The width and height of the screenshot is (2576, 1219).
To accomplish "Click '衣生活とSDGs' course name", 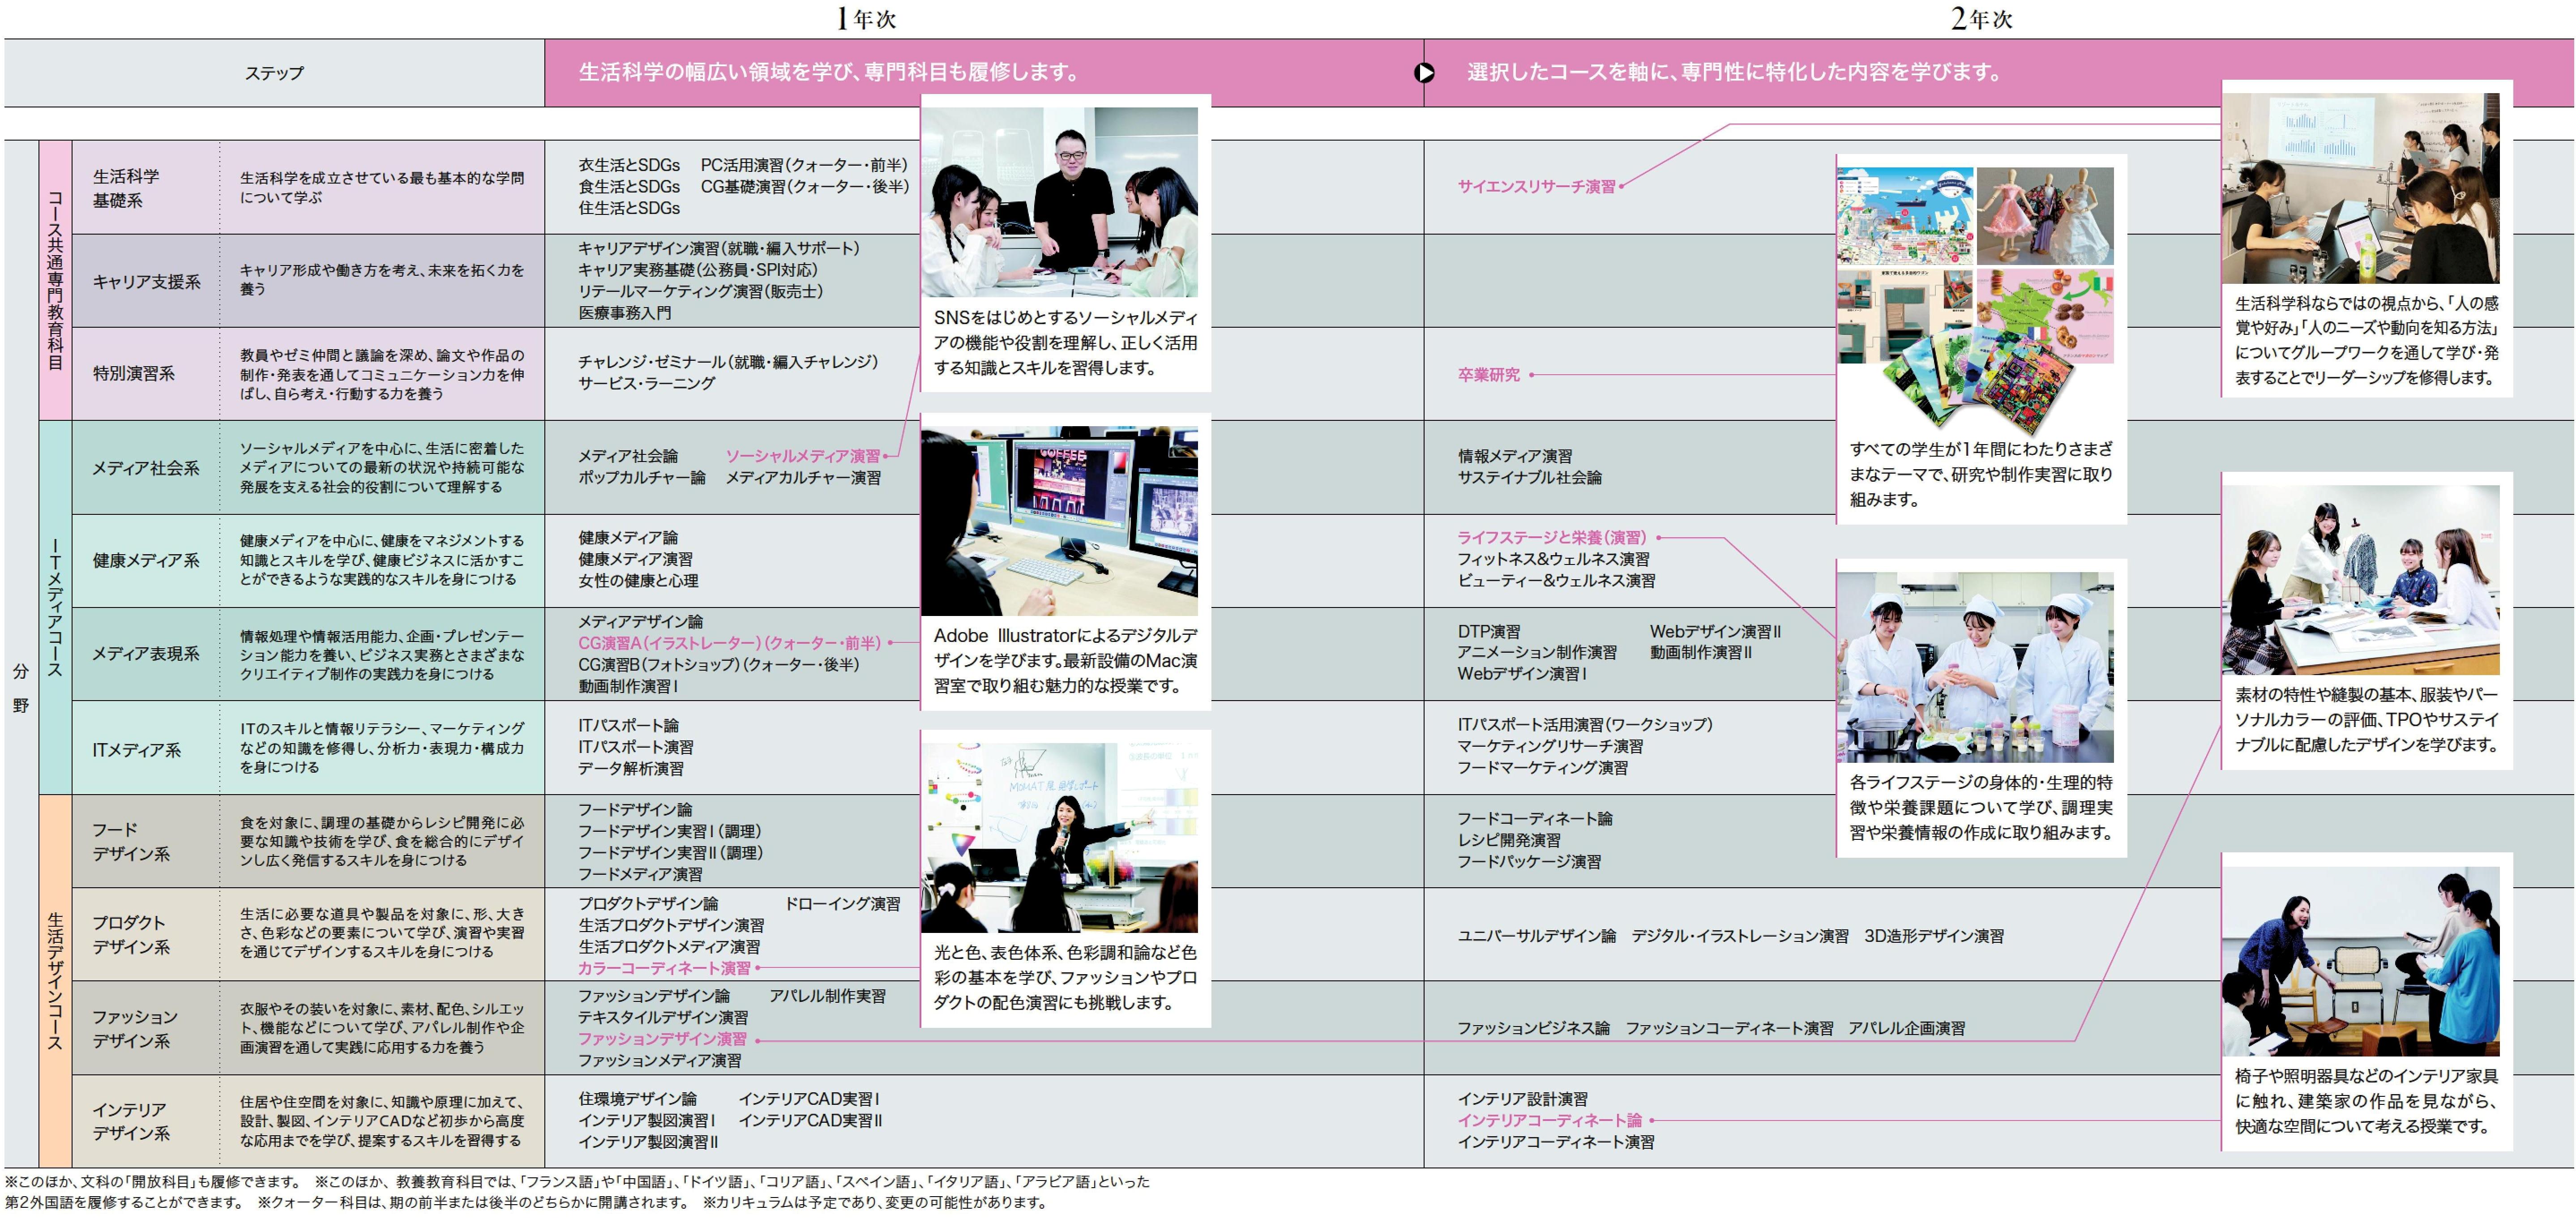I will (x=629, y=165).
